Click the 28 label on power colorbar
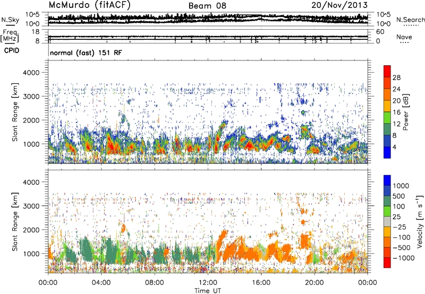The image size is (425, 294). point(396,77)
